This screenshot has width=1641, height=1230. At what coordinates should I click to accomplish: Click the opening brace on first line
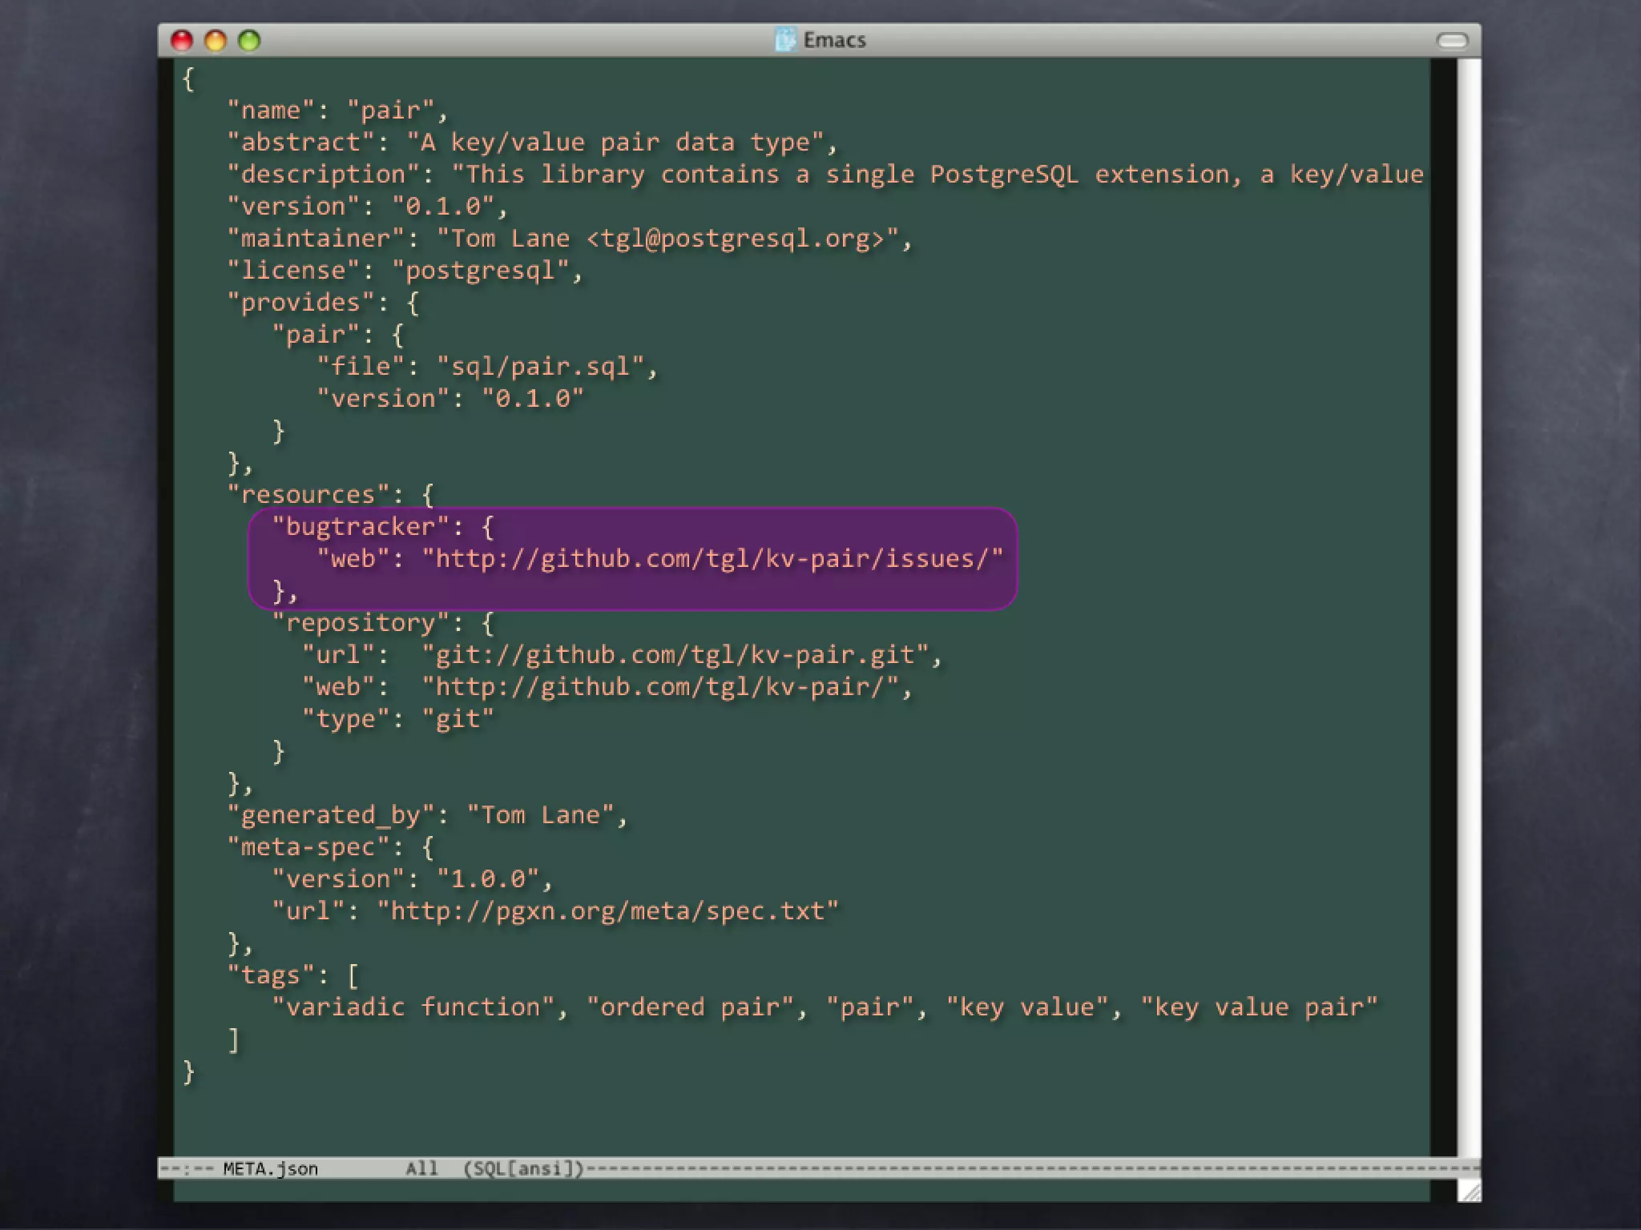coord(188,78)
